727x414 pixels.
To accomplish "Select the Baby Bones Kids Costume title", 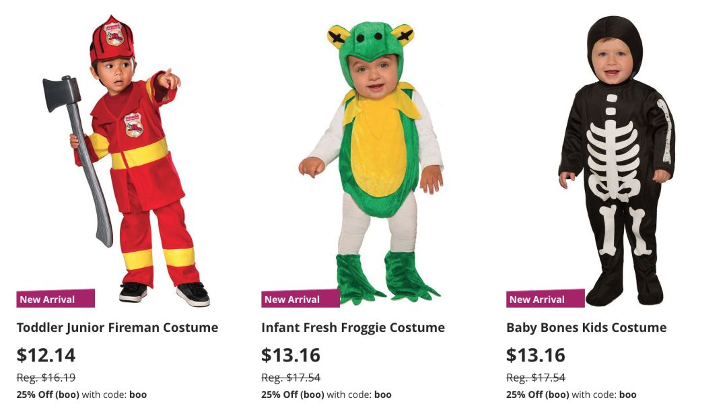I will (586, 328).
